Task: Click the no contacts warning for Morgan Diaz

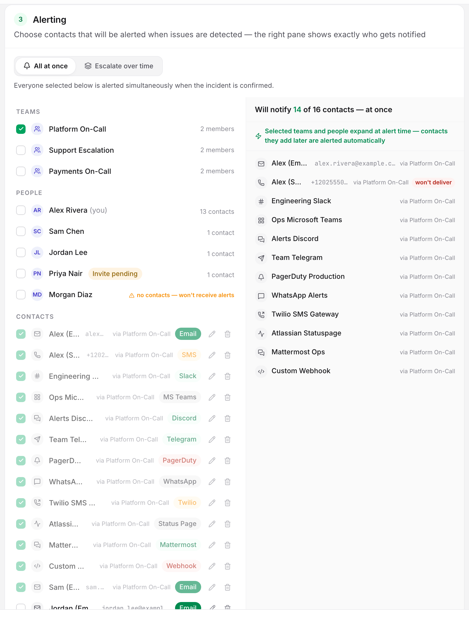Action: [182, 295]
